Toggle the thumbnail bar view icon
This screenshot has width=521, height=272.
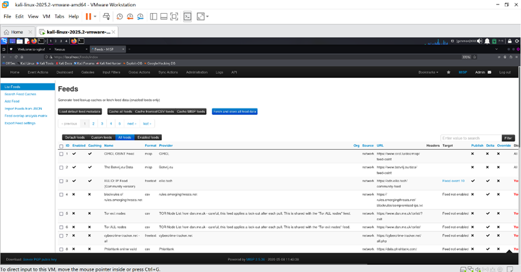164,17
